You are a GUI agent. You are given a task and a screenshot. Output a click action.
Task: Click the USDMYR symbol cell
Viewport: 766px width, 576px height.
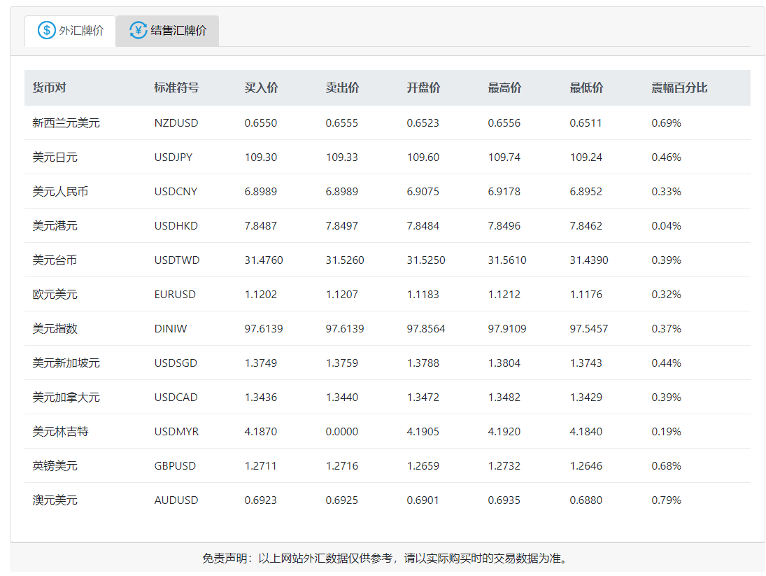[x=176, y=431]
